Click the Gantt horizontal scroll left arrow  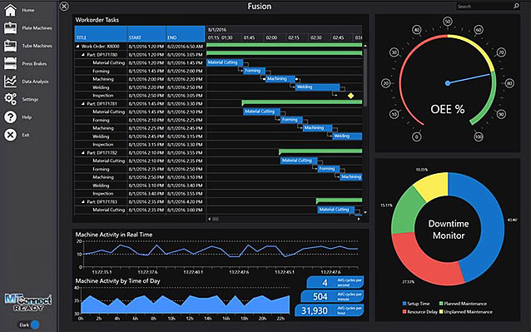(x=209, y=219)
